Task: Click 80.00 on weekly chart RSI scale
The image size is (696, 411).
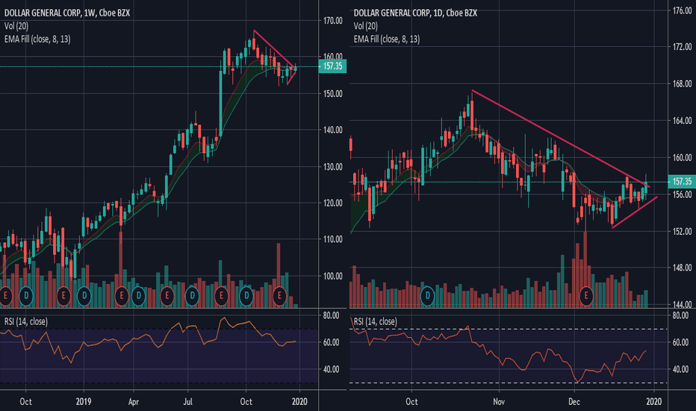Action: pos(331,315)
